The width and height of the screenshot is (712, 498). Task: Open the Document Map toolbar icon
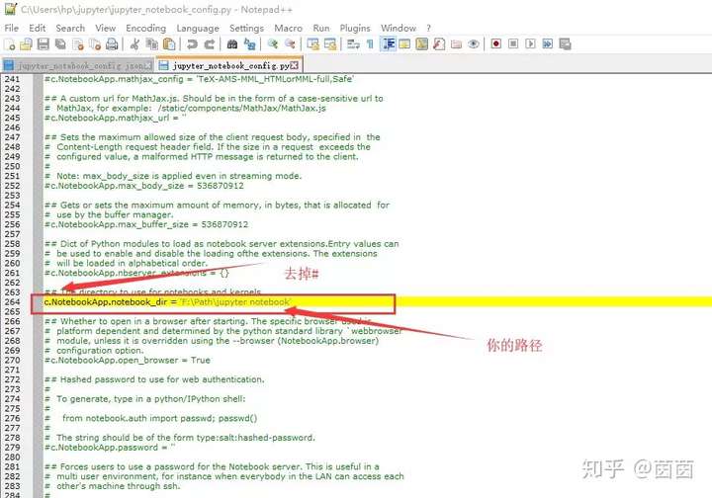[422, 44]
